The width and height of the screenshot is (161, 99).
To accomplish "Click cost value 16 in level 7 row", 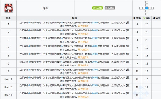I will coord(147,72).
